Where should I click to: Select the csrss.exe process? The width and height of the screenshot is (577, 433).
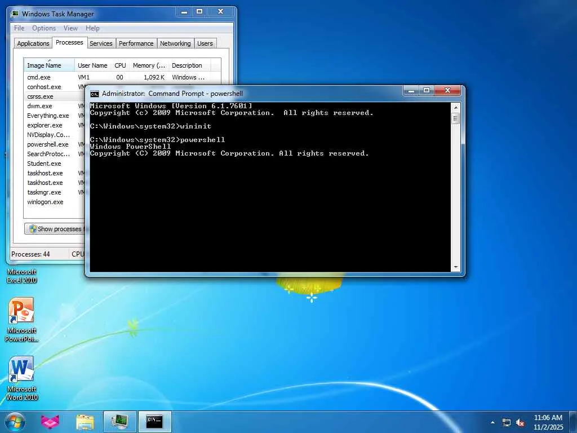click(x=40, y=96)
